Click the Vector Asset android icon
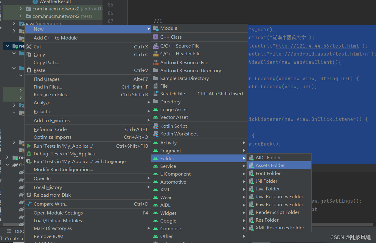 [156, 117]
